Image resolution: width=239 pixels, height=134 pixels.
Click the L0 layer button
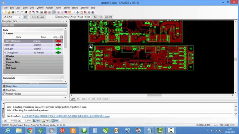(x=25, y=17)
